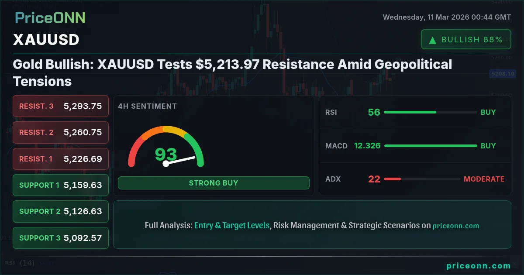The image size is (524, 275).
Task: Select the SUPPORT 3 level 5,092.57
Action: [61, 238]
